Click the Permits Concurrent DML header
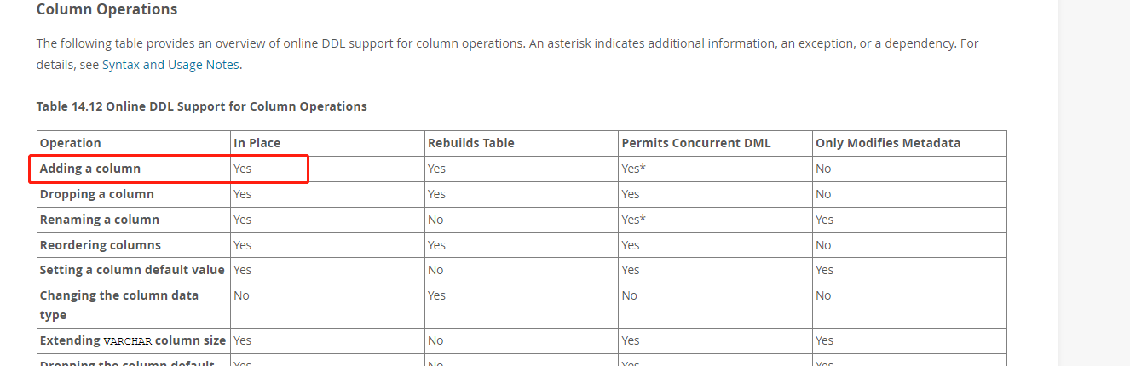 [695, 143]
